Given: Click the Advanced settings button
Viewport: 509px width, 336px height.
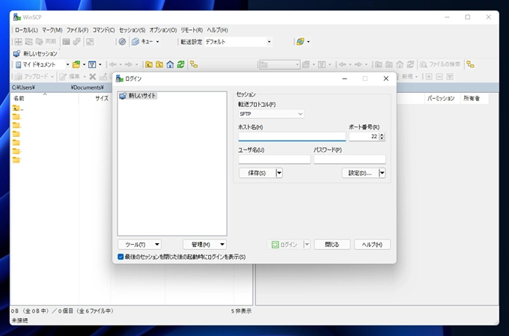Looking at the screenshot, I should (360, 173).
